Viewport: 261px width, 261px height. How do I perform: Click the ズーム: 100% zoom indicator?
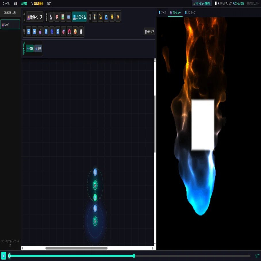[x=239, y=3]
